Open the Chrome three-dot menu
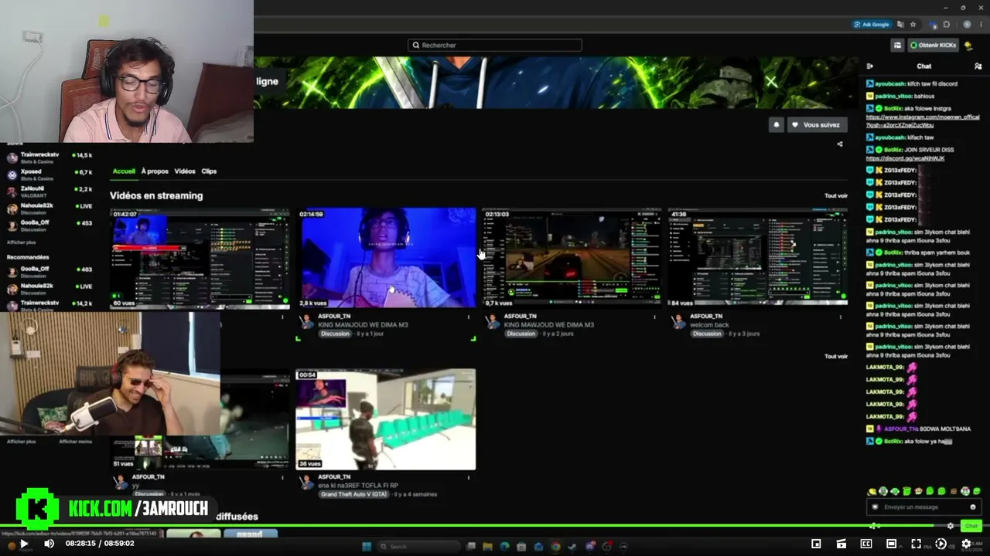This screenshot has height=556, width=990. pyautogui.click(x=981, y=24)
